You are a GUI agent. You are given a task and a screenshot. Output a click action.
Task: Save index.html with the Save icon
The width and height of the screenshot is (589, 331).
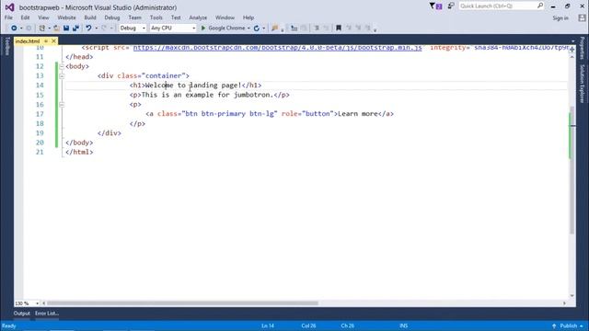(66, 29)
